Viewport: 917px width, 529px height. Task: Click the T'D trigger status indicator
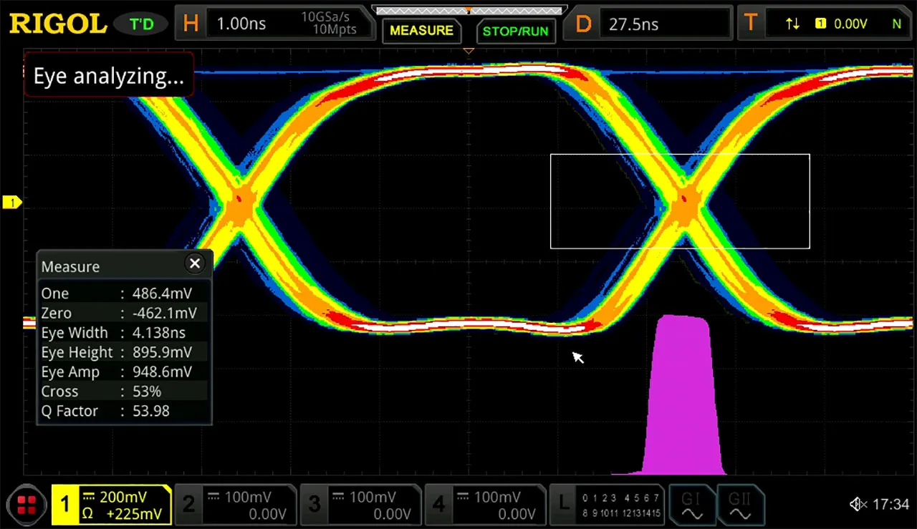(141, 24)
